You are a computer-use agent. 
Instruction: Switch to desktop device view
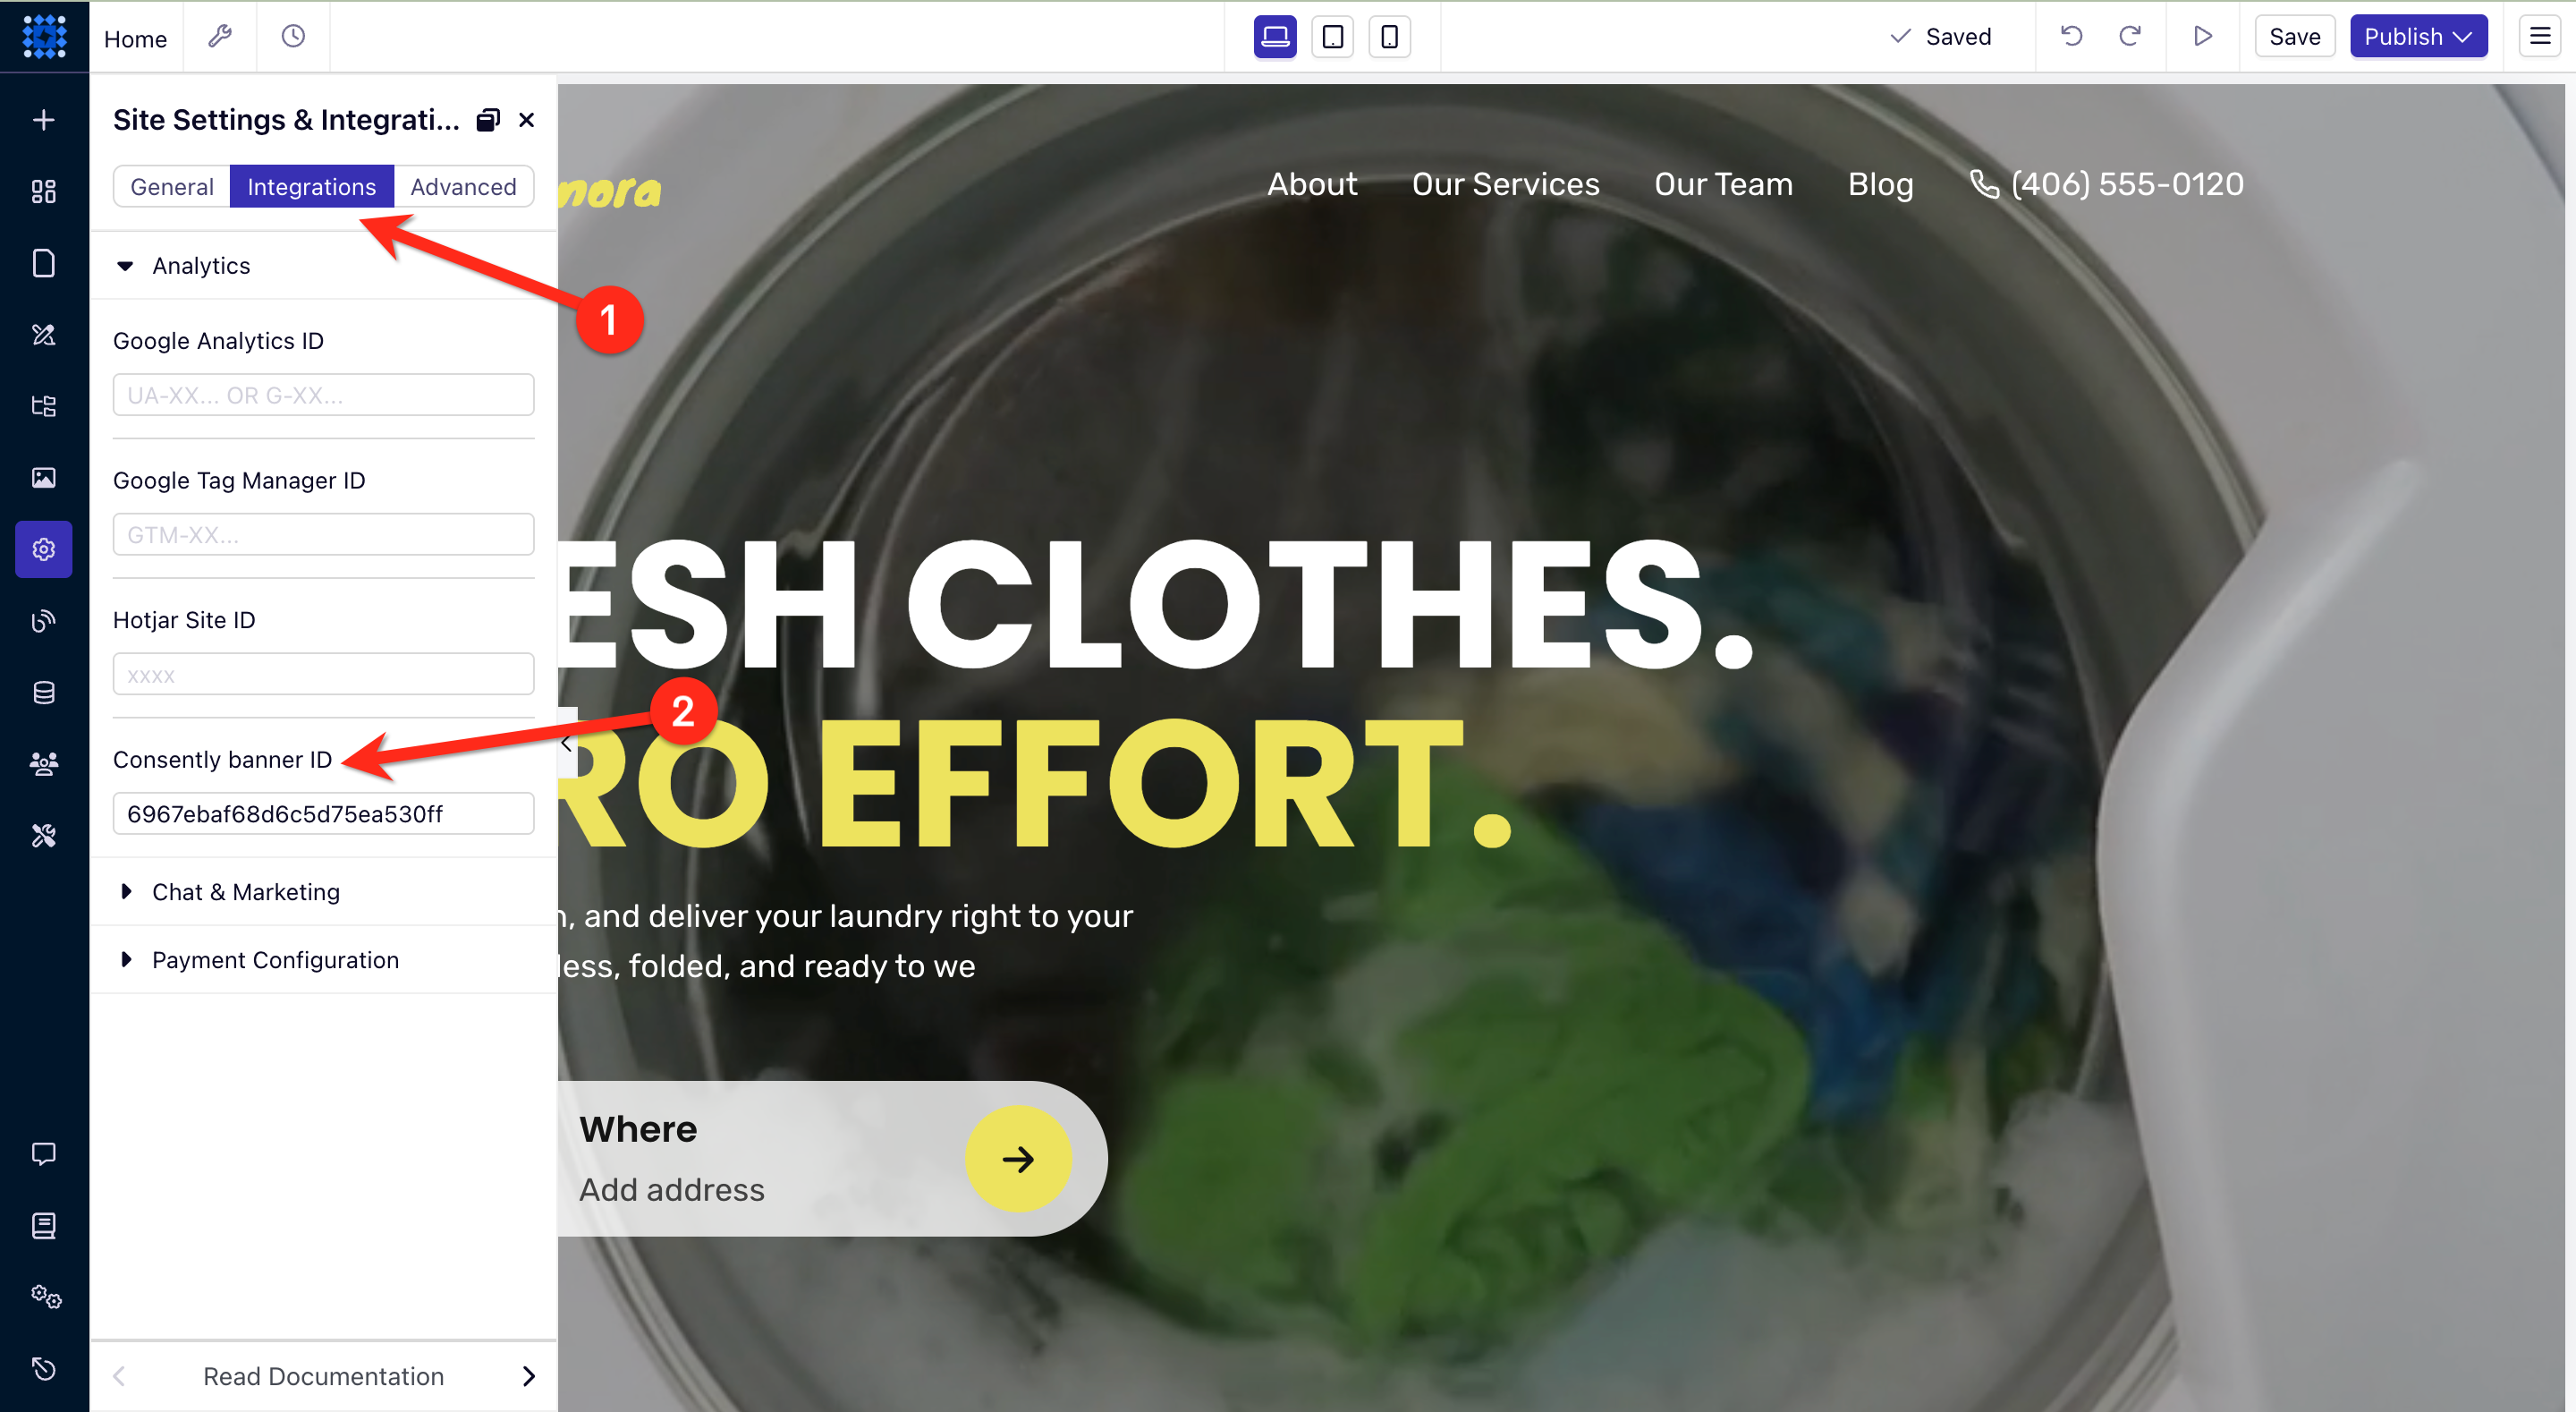click(x=1275, y=37)
